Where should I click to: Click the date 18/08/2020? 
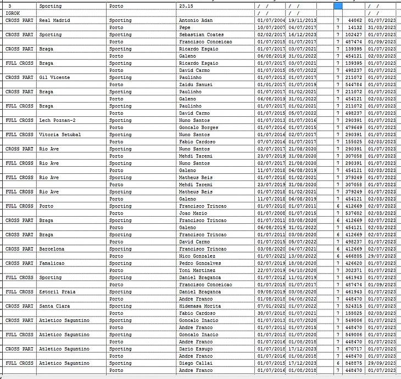pos(302,264)
